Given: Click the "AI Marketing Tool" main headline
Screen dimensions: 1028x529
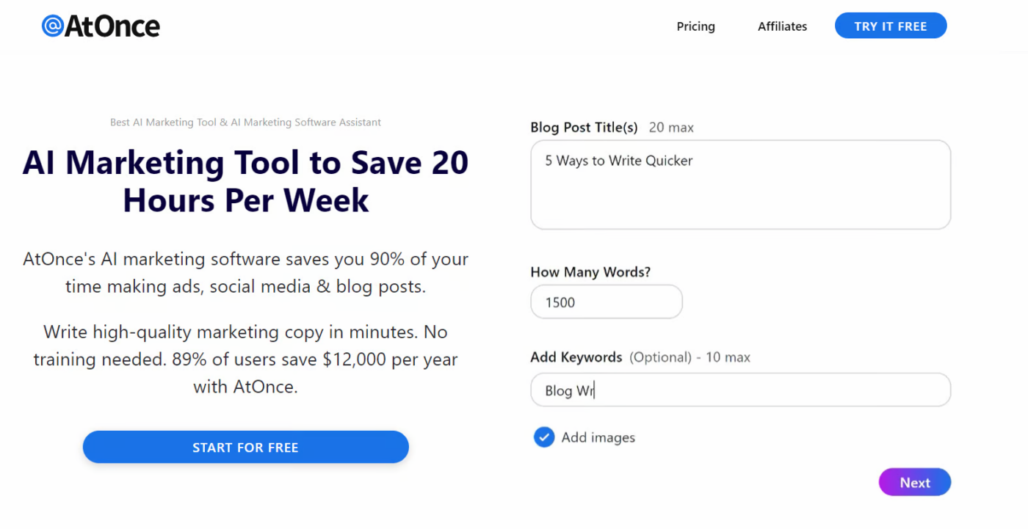Looking at the screenshot, I should click(245, 181).
